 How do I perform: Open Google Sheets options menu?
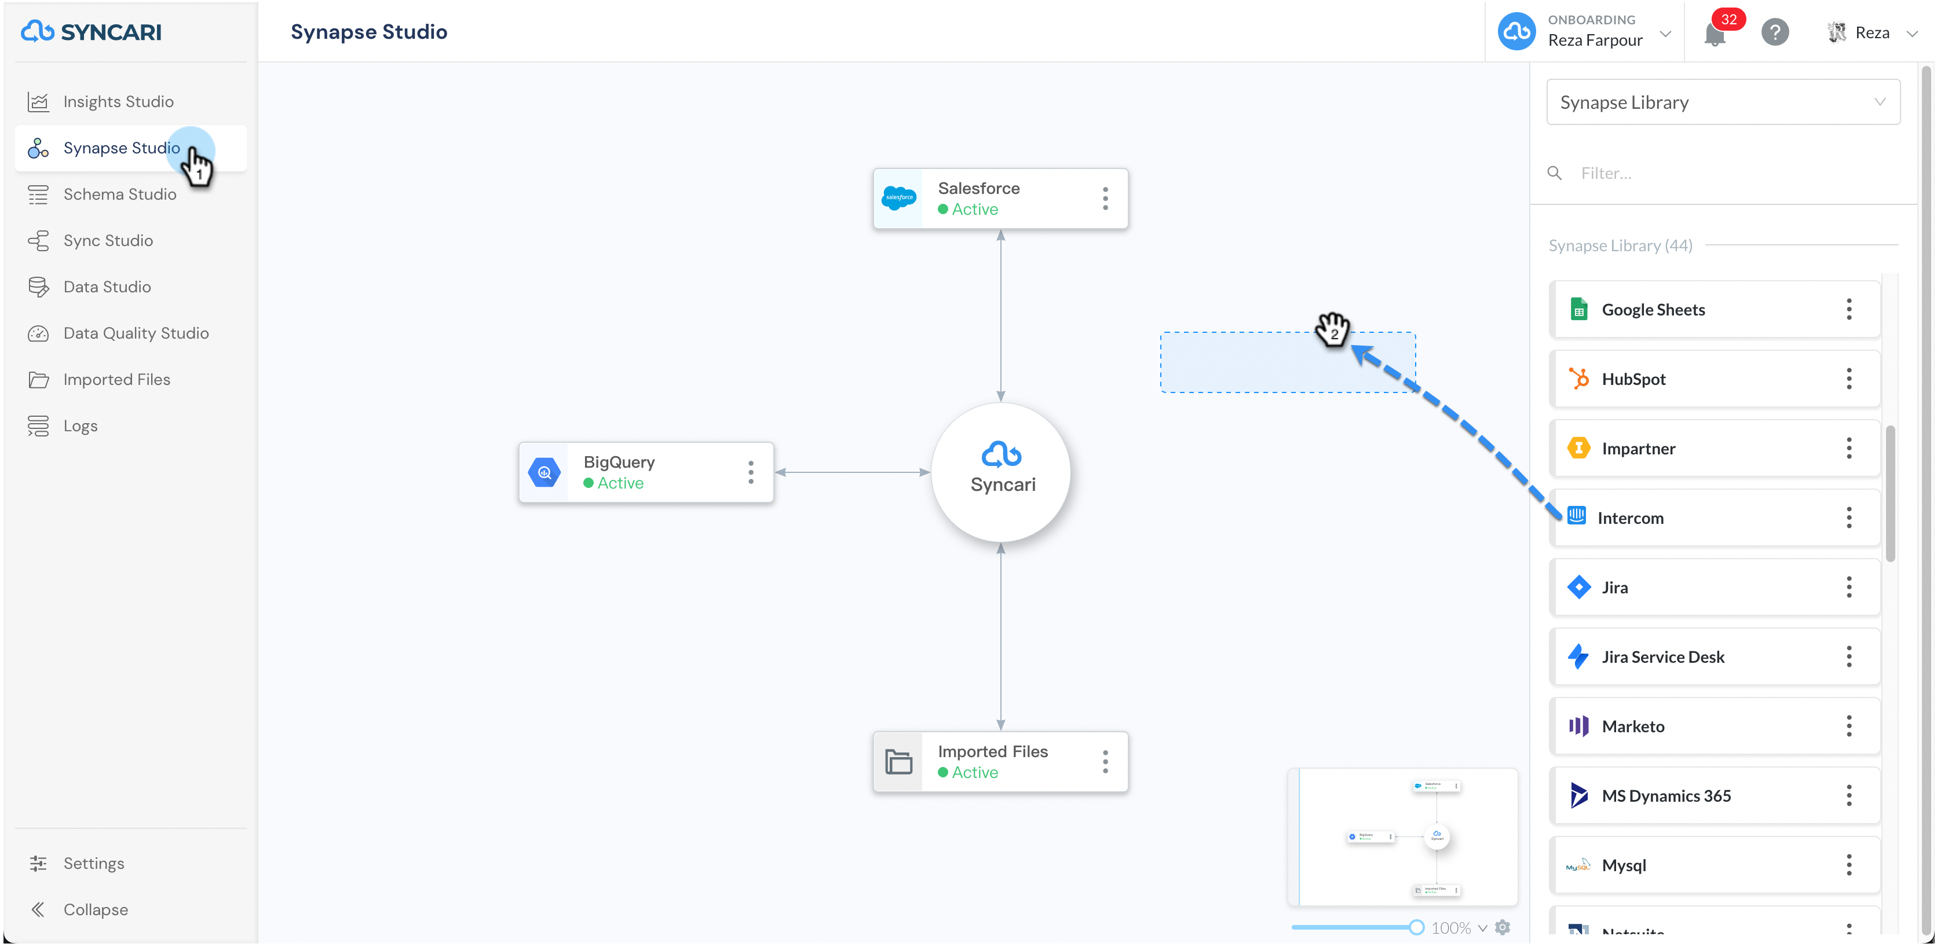pyautogui.click(x=1848, y=310)
